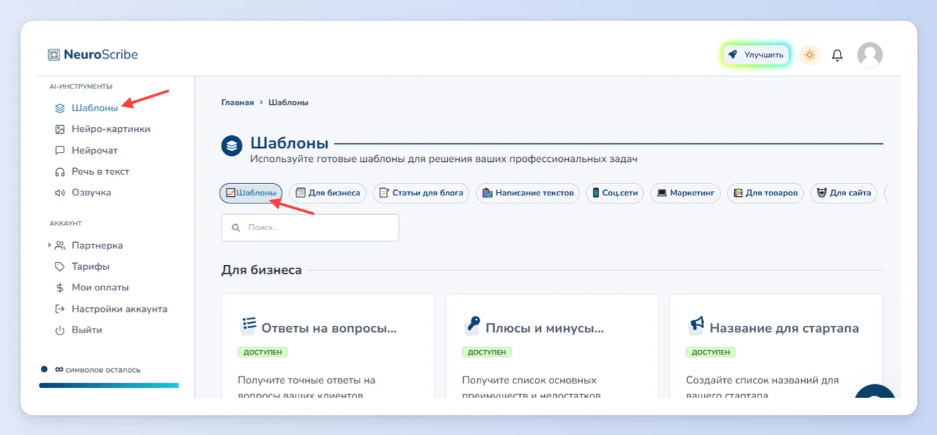Click the Поиск search field
The height and width of the screenshot is (435, 937).
click(x=310, y=228)
